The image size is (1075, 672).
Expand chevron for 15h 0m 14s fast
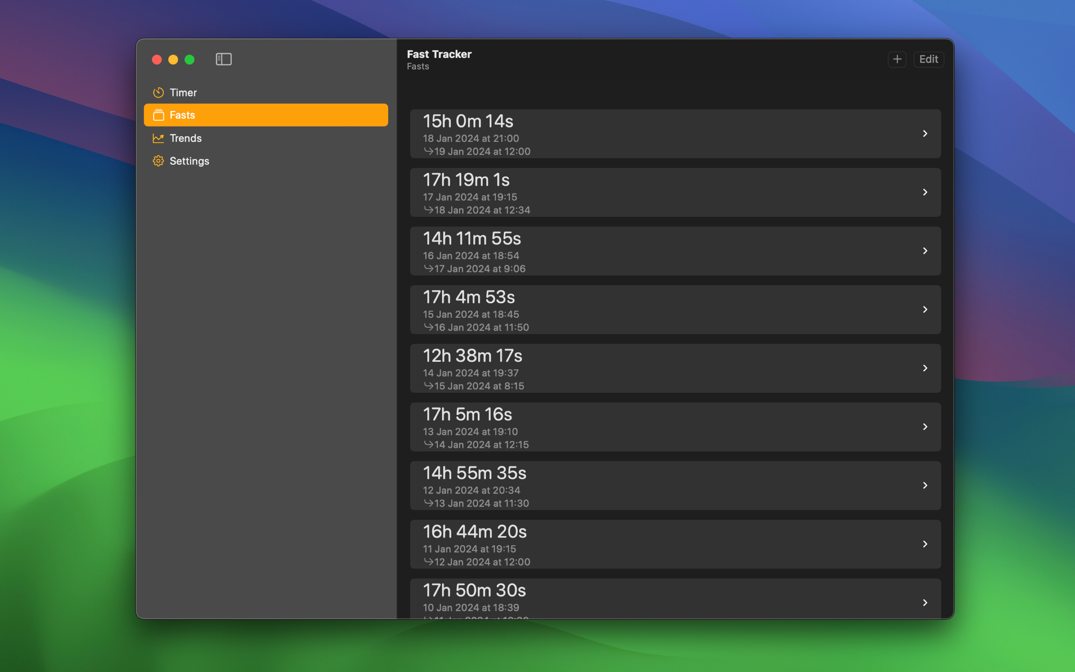click(925, 133)
